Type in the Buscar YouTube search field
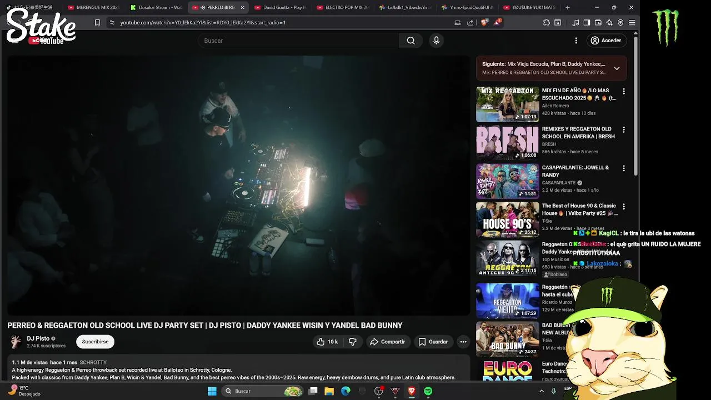Viewport: 711px width, 400px height. click(298, 41)
